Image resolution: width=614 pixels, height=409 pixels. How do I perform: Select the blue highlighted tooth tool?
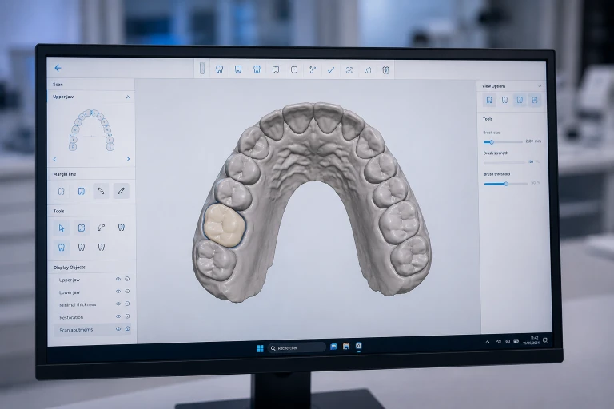[62, 248]
